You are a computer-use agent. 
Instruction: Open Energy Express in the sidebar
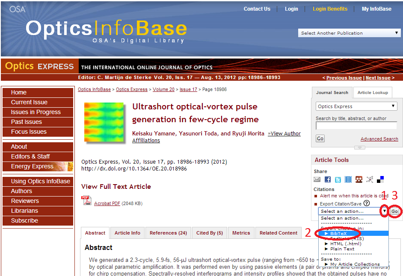pyautogui.click(x=38, y=166)
